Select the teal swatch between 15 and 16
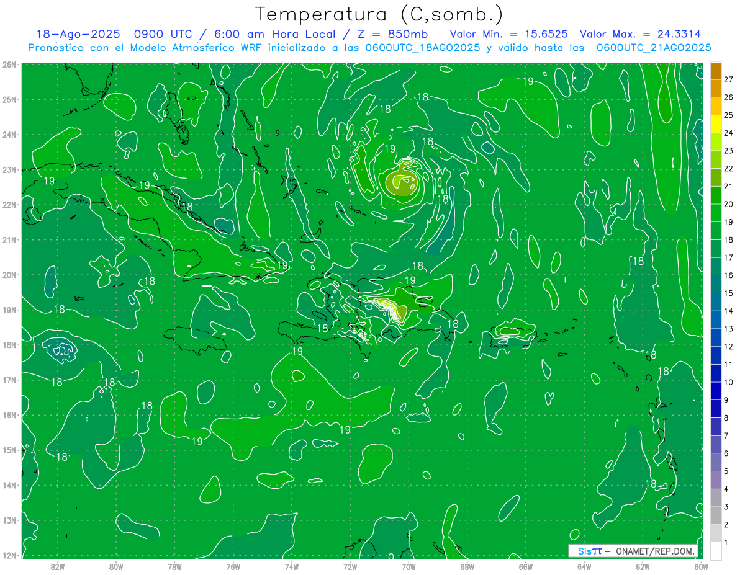 tap(716, 284)
